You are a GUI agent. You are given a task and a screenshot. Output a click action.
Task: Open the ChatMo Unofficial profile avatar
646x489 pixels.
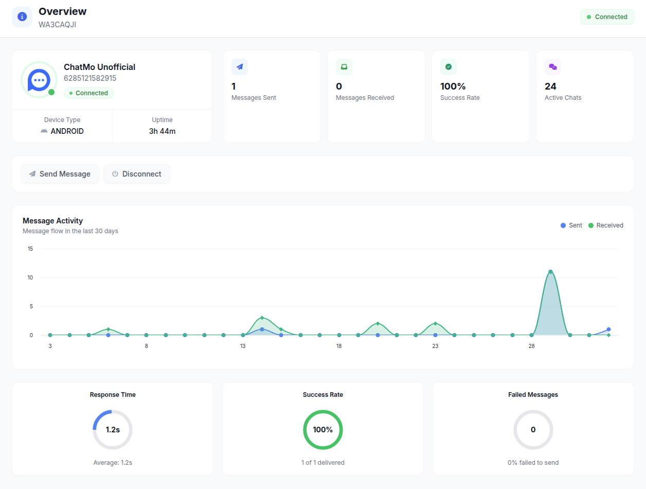coord(39,80)
